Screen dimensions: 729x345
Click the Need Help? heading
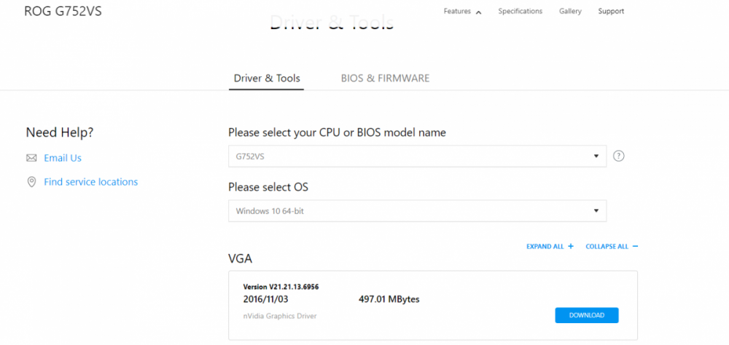[x=60, y=132]
